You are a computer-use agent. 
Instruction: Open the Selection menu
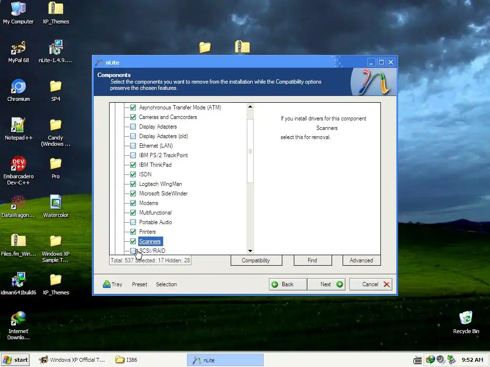pos(166,284)
